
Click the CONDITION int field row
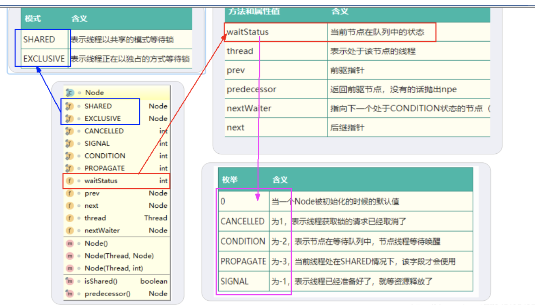105,156
